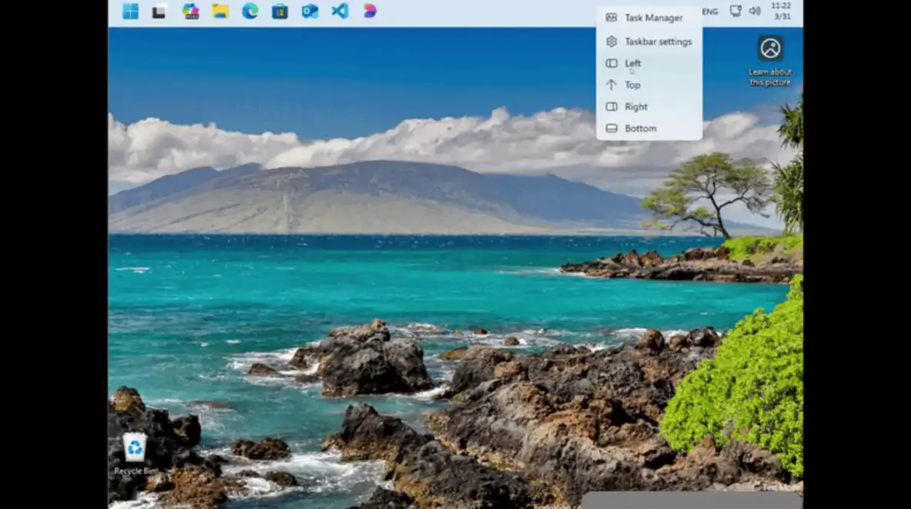Open the Microsoft Store app
Image resolution: width=911 pixels, height=509 pixels.
280,11
